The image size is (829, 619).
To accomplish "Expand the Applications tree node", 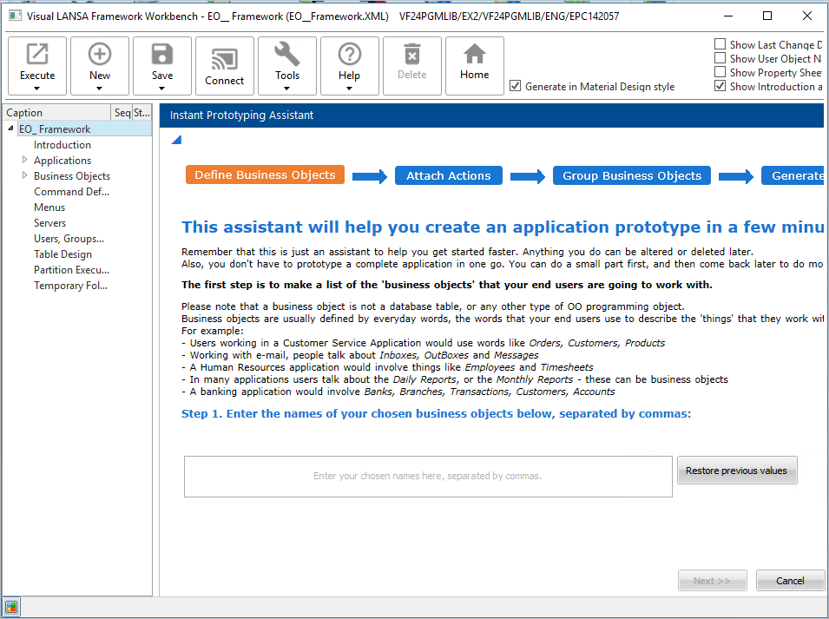I will coord(25,159).
